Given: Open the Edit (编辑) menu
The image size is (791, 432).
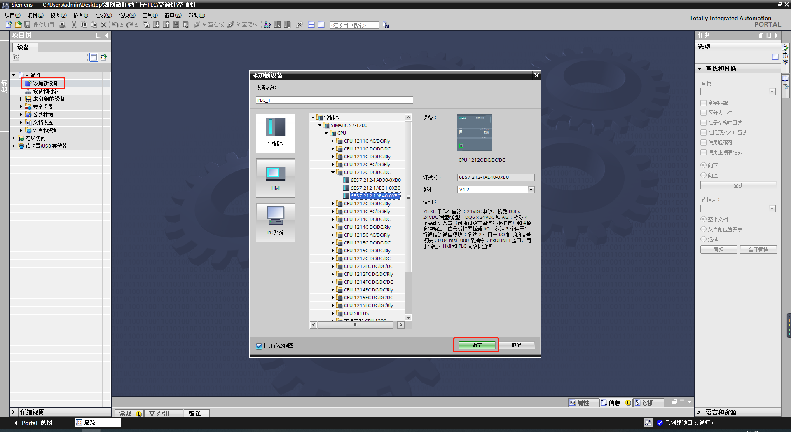Looking at the screenshot, I should pos(35,15).
